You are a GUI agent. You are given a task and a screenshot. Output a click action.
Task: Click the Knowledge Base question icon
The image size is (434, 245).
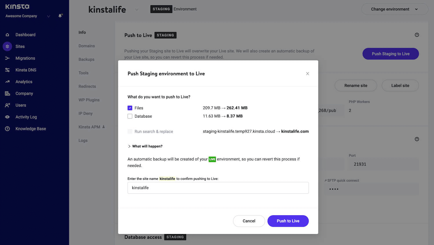(x=8, y=129)
